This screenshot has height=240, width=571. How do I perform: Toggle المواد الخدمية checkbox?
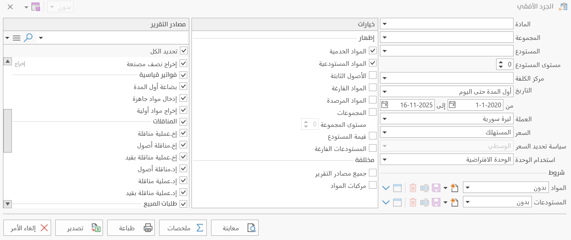372,51
